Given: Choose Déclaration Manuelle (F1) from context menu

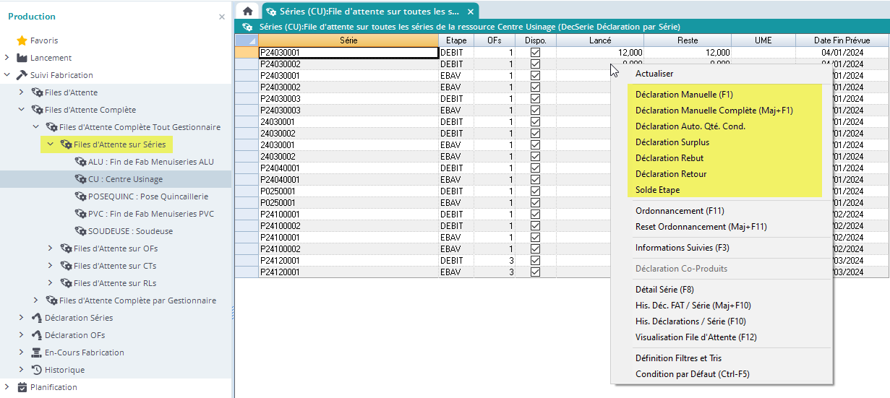Looking at the screenshot, I should (683, 95).
